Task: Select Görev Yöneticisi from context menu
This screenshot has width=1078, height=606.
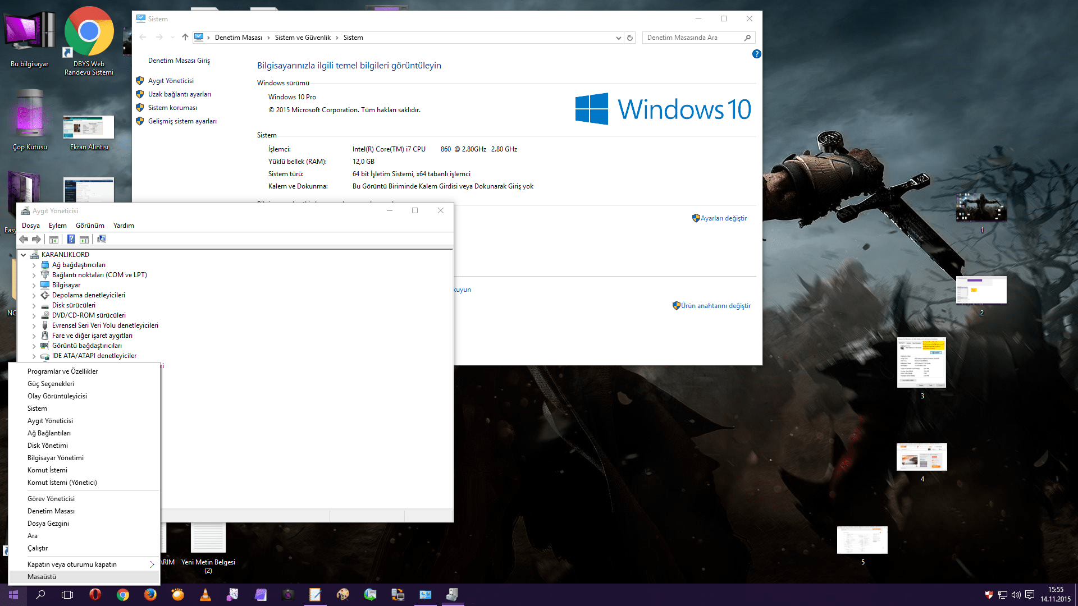Action: pyautogui.click(x=51, y=499)
